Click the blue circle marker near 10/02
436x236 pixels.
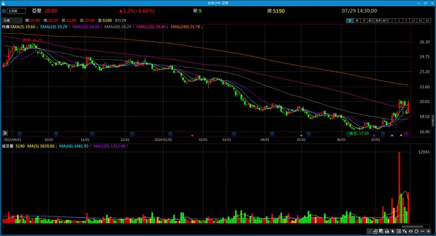click(x=56, y=134)
